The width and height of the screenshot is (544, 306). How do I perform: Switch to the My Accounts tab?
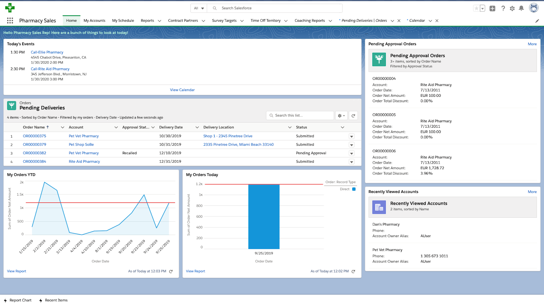click(x=94, y=21)
